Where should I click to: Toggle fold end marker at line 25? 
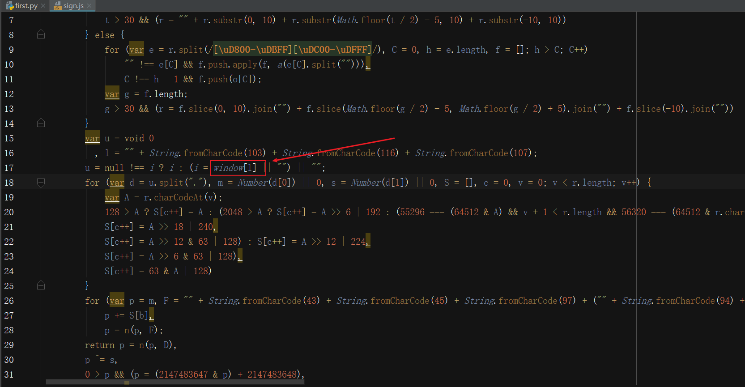pos(41,285)
